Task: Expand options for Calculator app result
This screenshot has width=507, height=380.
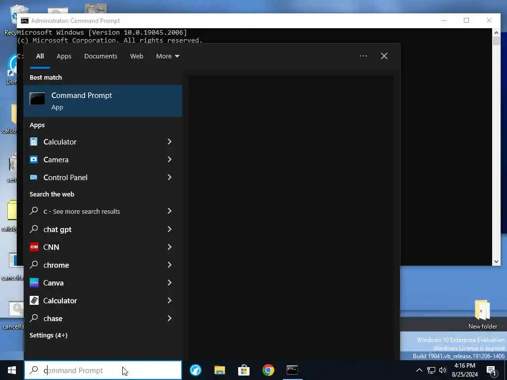Action: [x=169, y=142]
